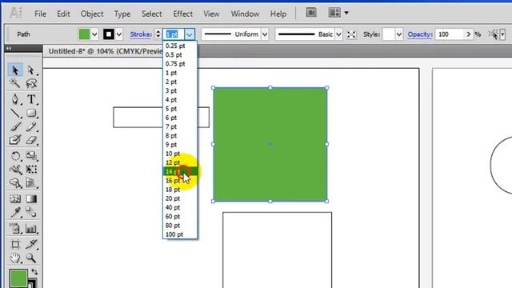This screenshot has height=288, width=512.
Task: Click the stroke weight stepper arrows
Action: pyautogui.click(x=158, y=34)
